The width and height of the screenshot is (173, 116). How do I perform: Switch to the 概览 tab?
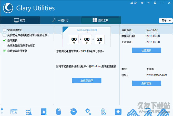pos(20,20)
